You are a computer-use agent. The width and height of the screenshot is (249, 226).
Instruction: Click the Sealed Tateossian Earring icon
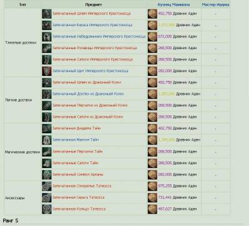[47, 198]
